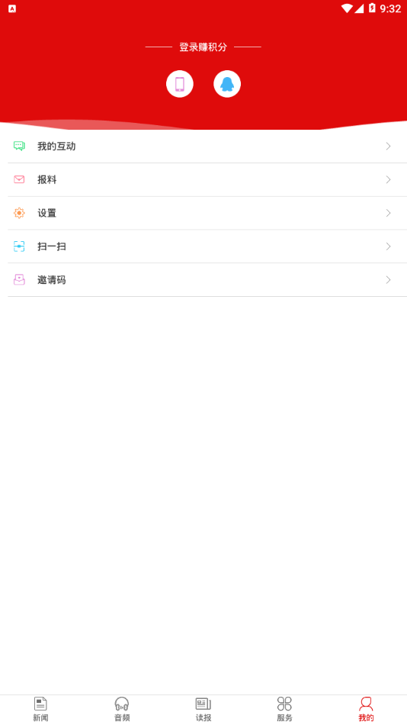Screen dimensions: 407x725
Task: Click the purple 邀请码 inbox icon
Action: coord(19,280)
